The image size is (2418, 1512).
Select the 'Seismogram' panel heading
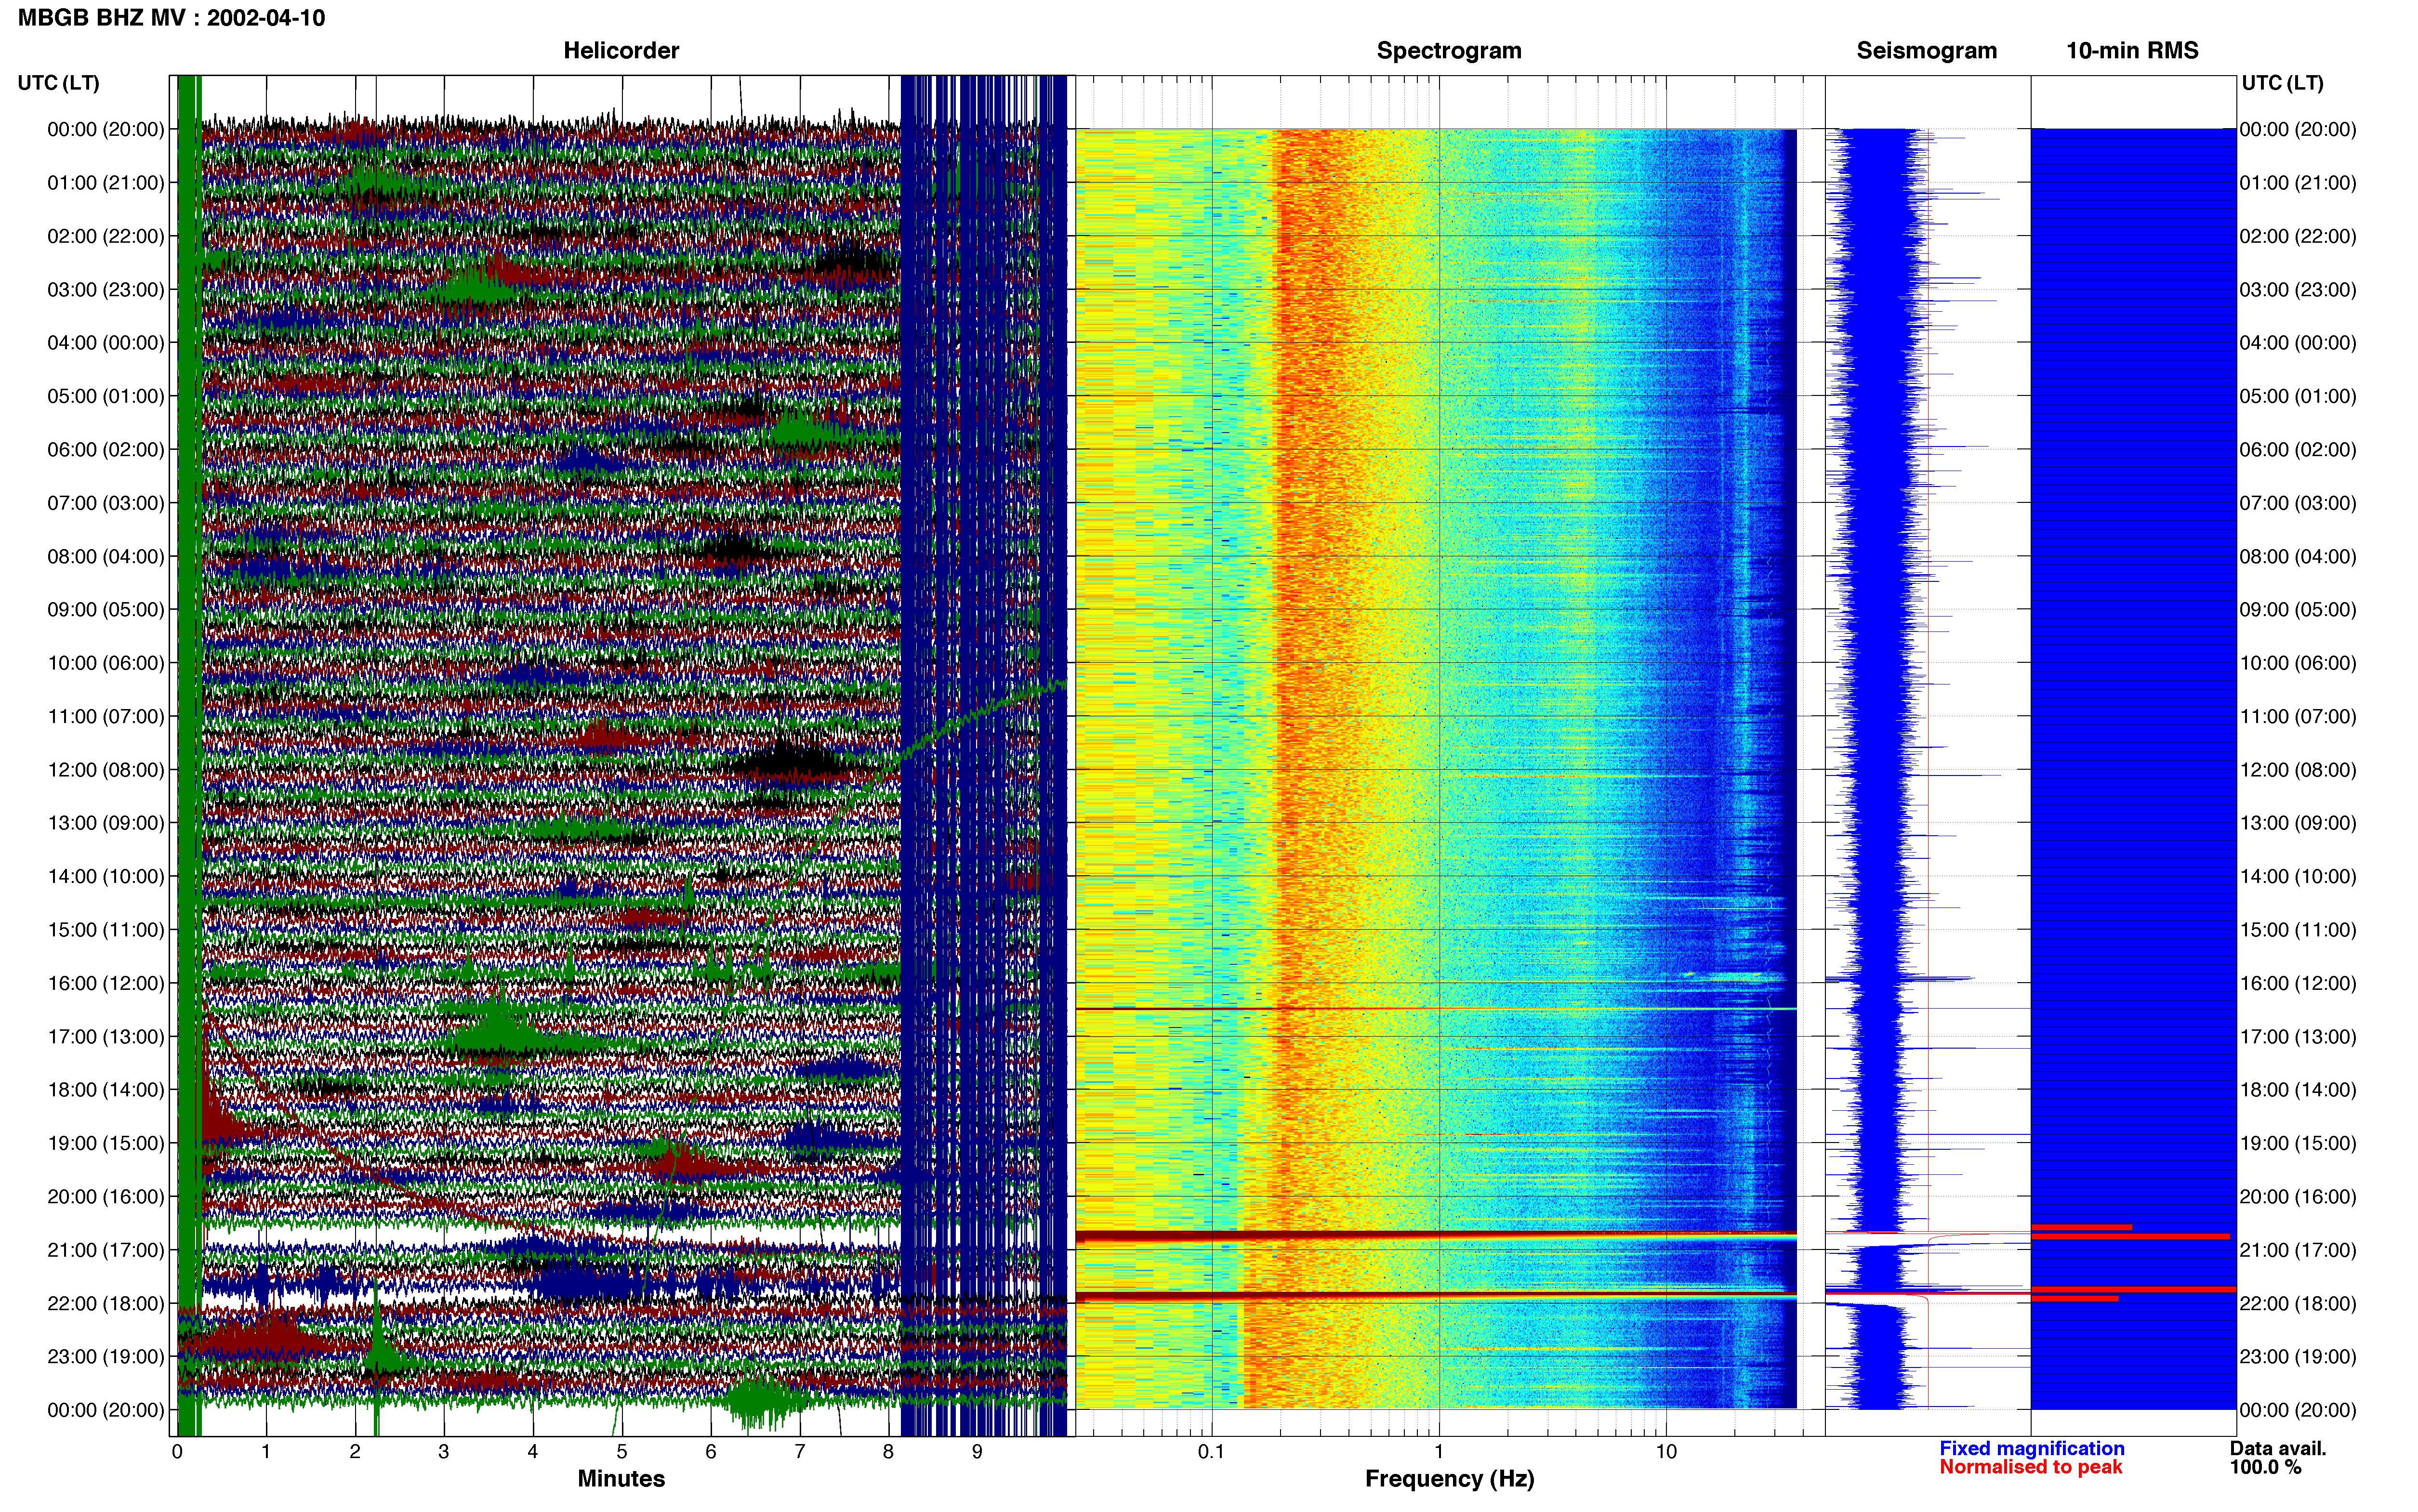point(1926,51)
